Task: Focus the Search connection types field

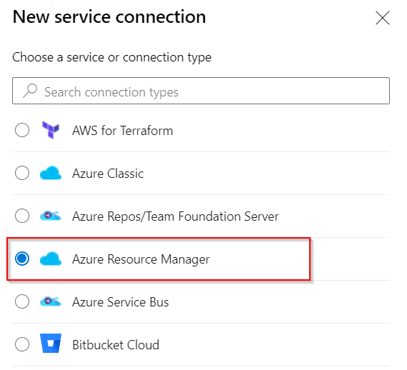Action: 201,91
